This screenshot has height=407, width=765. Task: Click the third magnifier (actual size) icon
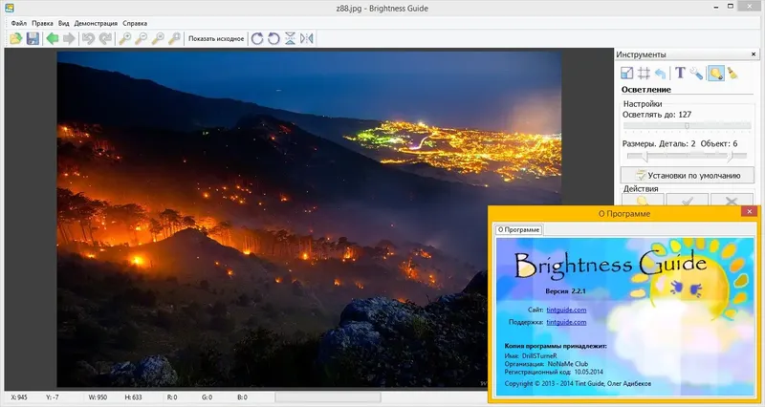158,38
